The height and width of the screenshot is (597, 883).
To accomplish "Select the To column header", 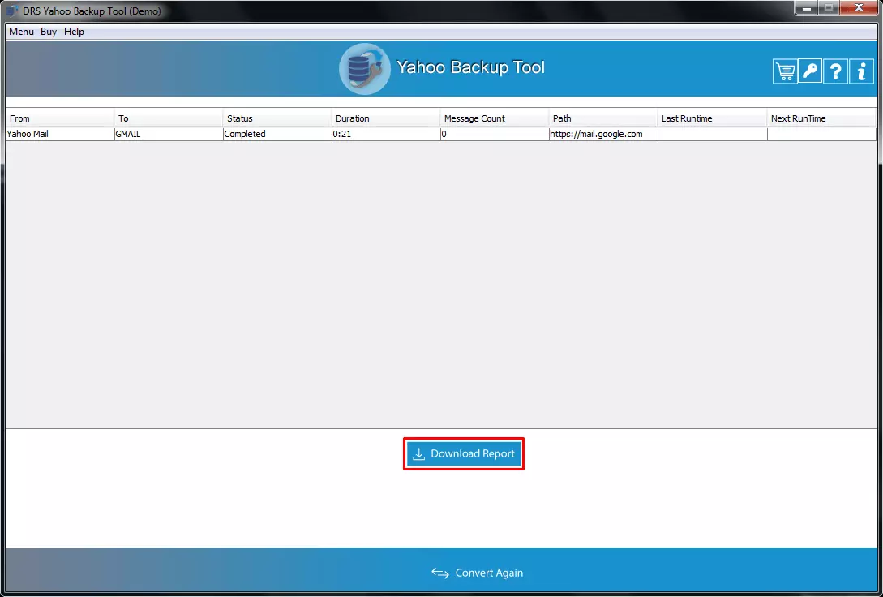I will point(169,118).
